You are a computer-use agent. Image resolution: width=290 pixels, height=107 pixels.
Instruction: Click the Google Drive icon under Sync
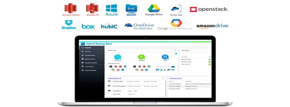[x=165, y=70]
